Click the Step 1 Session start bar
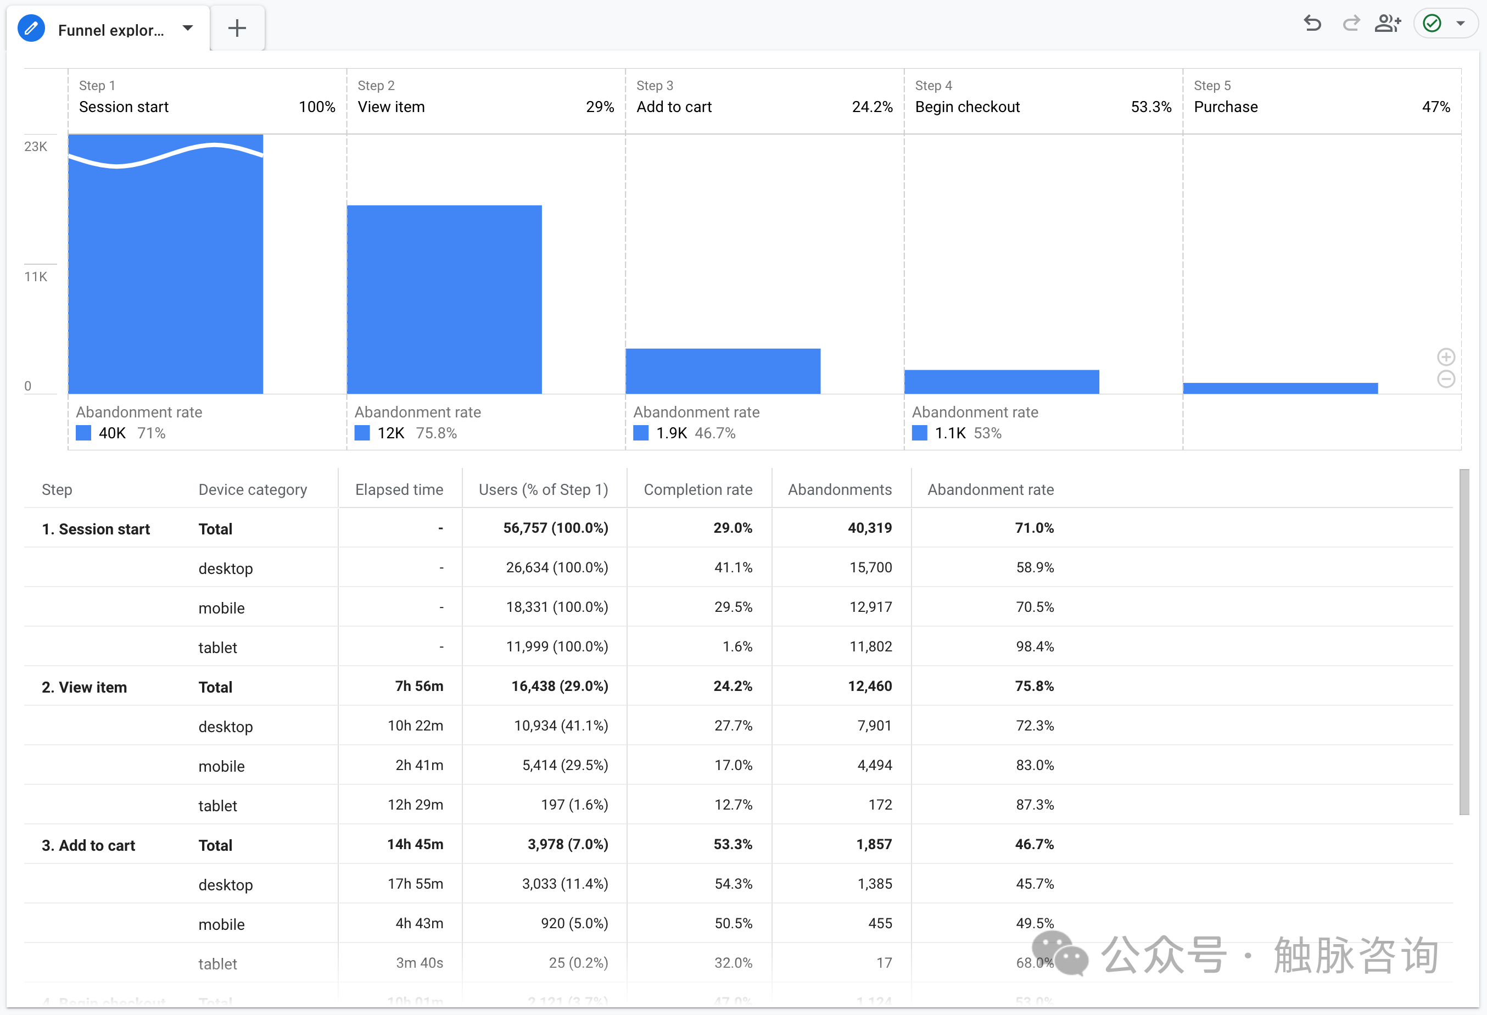The width and height of the screenshot is (1487, 1015). click(x=166, y=275)
